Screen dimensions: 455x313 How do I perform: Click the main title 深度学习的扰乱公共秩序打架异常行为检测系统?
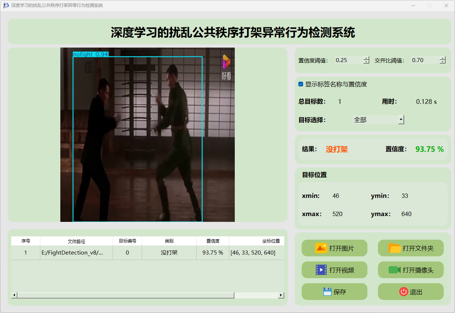click(233, 32)
